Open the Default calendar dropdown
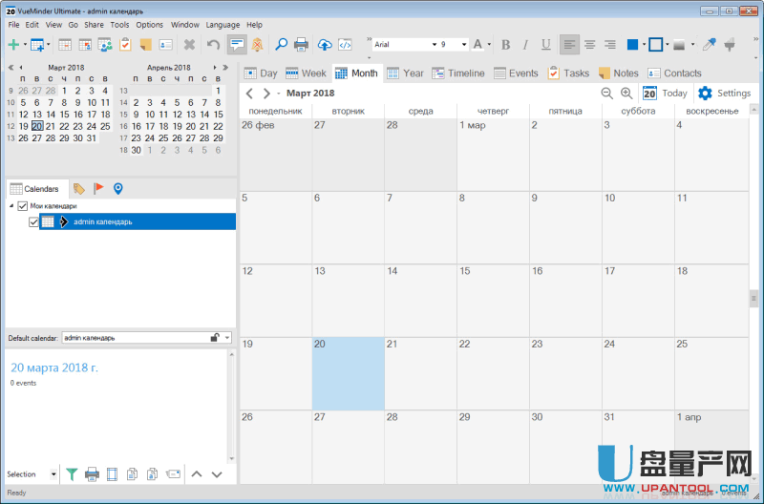The width and height of the screenshot is (764, 504). click(227, 338)
